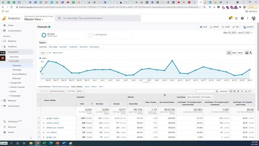Switch to the Goal Set 1 tab
The height and width of the screenshot is (146, 259).
tap(63, 47)
